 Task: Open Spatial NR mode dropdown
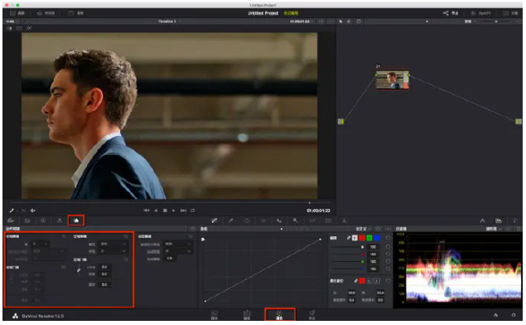pyautogui.click(x=113, y=244)
